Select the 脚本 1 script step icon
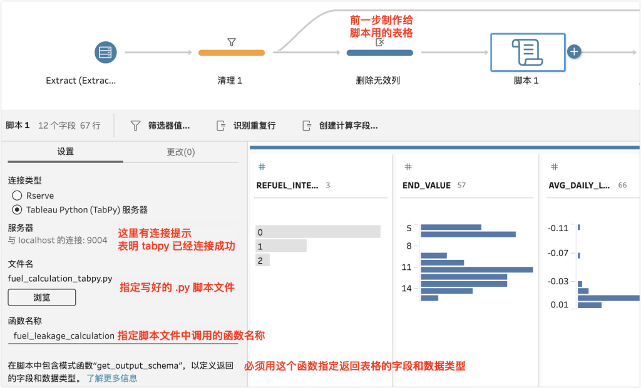Image resolution: width=641 pixels, height=388 pixels. coord(527,52)
